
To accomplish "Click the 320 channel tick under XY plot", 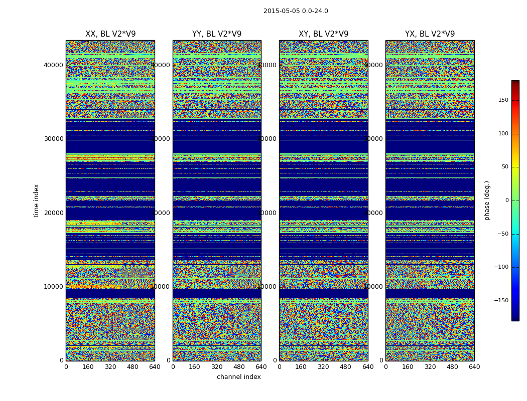I will pos(323,367).
